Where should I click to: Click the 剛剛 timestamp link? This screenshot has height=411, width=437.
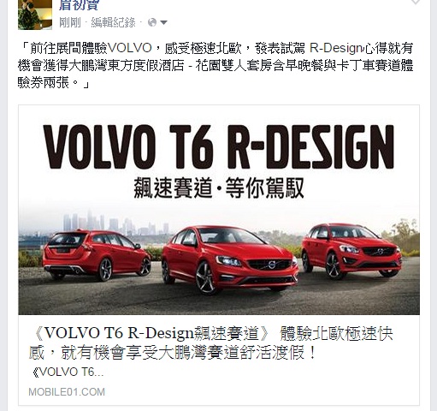pos(70,22)
